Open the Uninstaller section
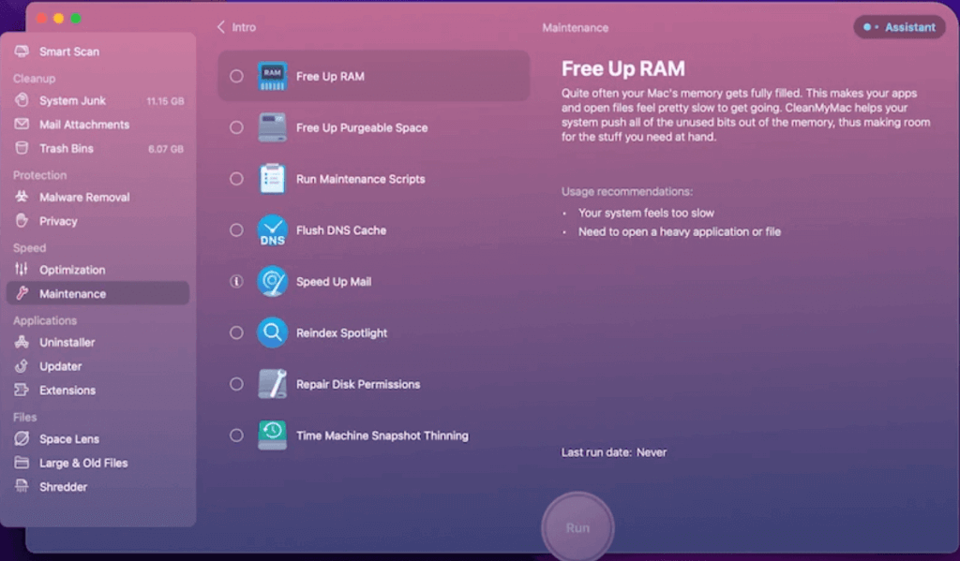The width and height of the screenshot is (960, 561). (x=97, y=342)
